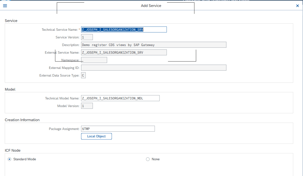Click the Creation Information heading

[22, 120]
